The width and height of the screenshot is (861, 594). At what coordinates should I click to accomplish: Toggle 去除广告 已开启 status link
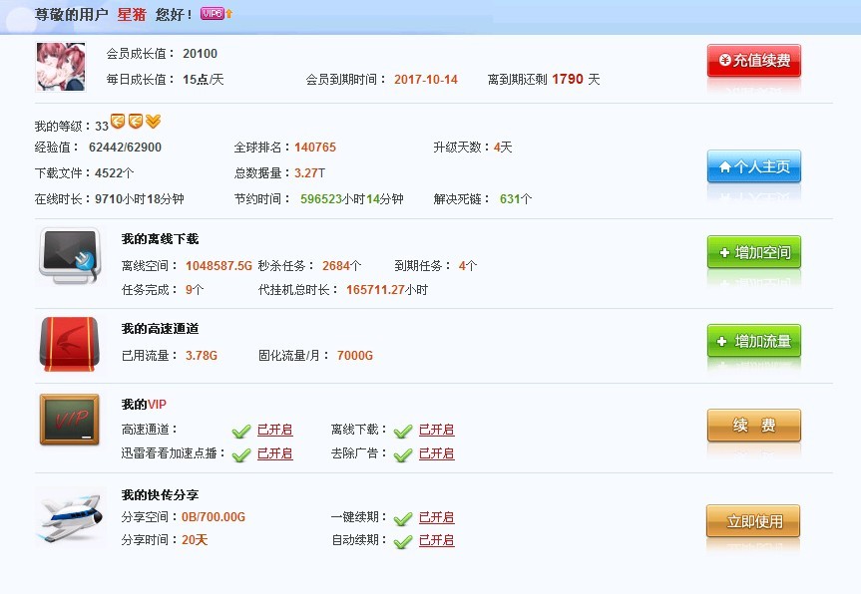point(436,453)
